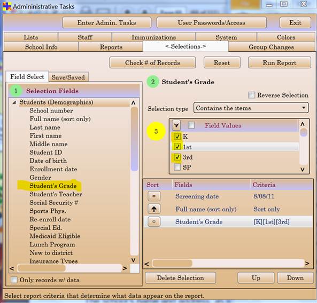
Task: Select the Full name (sort only) criteria row
Action: (228, 209)
